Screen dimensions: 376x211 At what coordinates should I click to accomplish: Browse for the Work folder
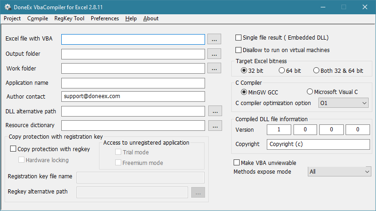pyautogui.click(x=214, y=68)
